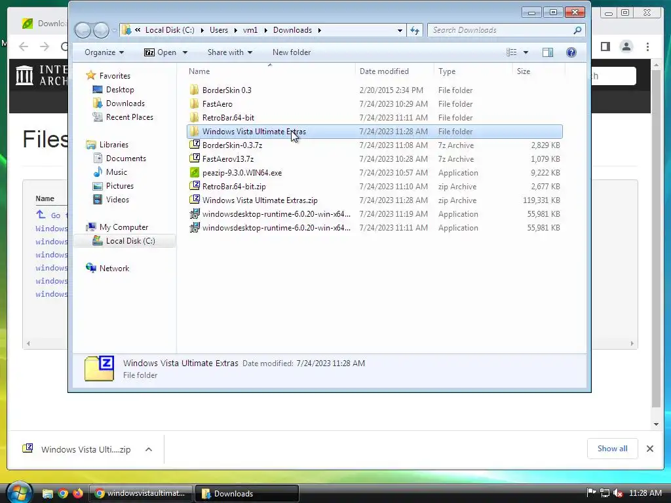Select Network in navigation pane
The width and height of the screenshot is (671, 503).
(x=108, y=268)
